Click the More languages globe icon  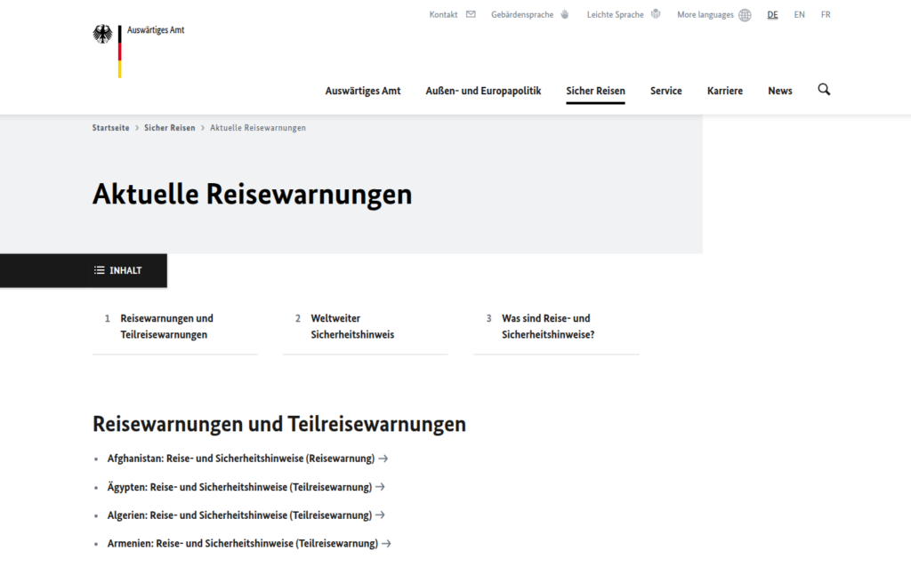click(x=745, y=15)
